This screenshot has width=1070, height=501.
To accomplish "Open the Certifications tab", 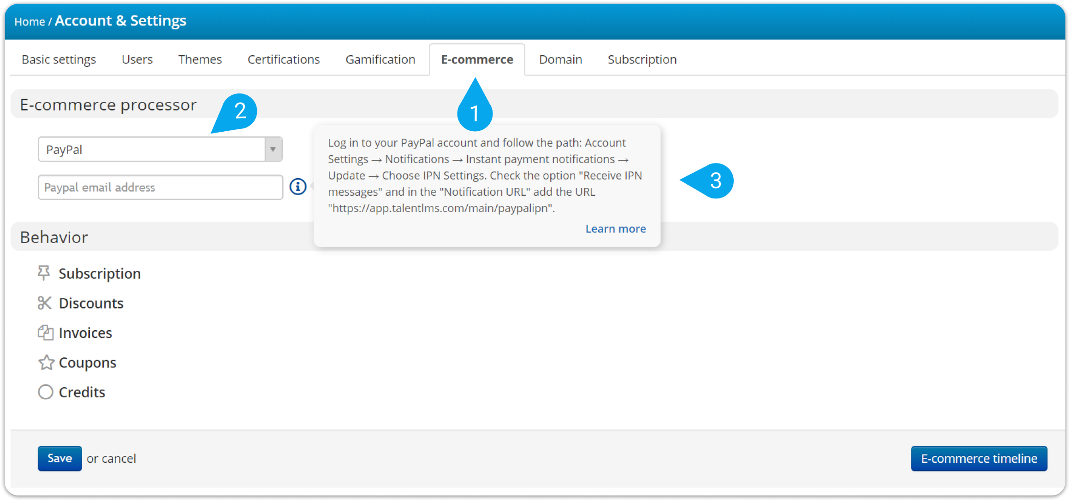I will [284, 59].
